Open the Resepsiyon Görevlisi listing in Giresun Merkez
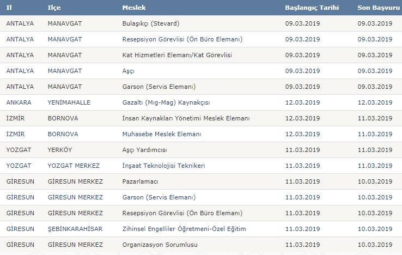This screenshot has height=255, width=402. [x=182, y=213]
